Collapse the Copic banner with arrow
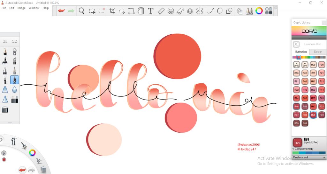This screenshot has width=327, height=174. coord(309,38)
